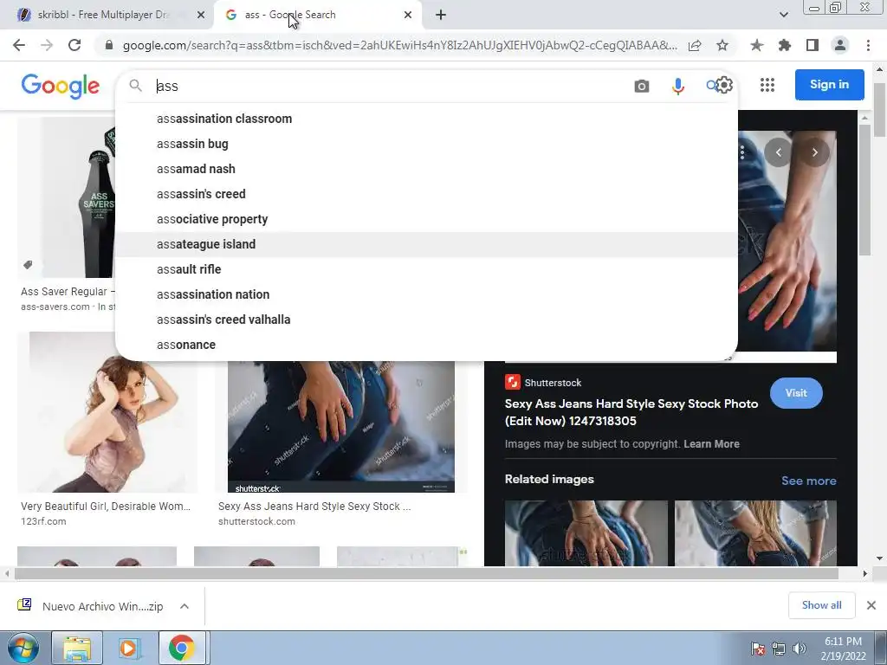Image resolution: width=887 pixels, height=665 pixels.
Task: Toggle the Chrome side panel icon
Action: [x=812, y=45]
